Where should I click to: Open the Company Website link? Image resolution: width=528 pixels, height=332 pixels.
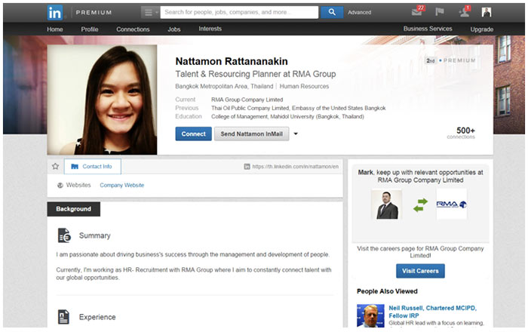point(122,185)
